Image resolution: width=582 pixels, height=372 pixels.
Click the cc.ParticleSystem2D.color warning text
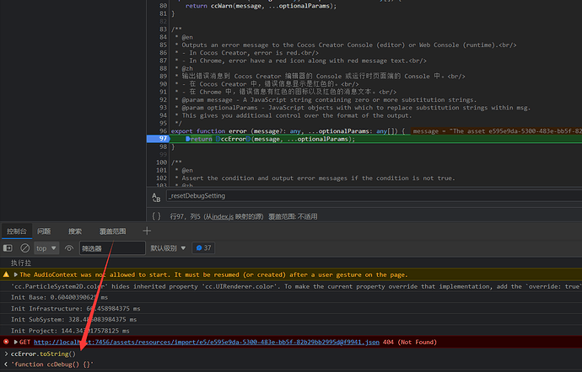tap(296, 286)
